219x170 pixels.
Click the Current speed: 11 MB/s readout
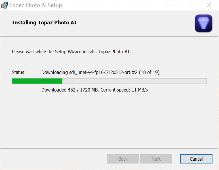click(124, 90)
